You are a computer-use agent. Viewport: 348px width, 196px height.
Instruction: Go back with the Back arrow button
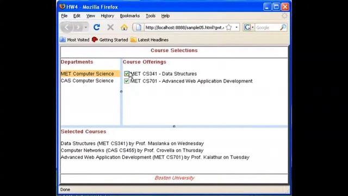66,27
